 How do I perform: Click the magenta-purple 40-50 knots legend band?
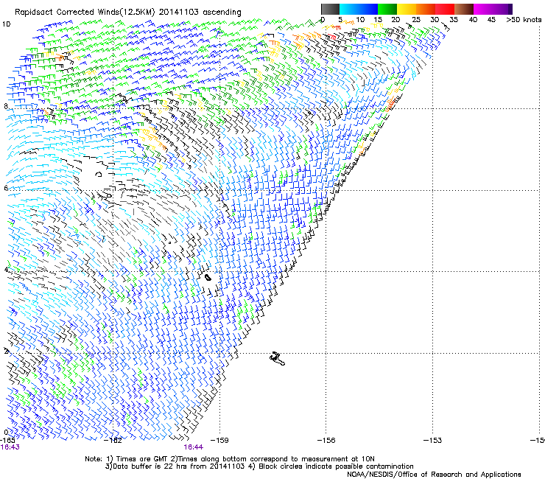pos(493,9)
